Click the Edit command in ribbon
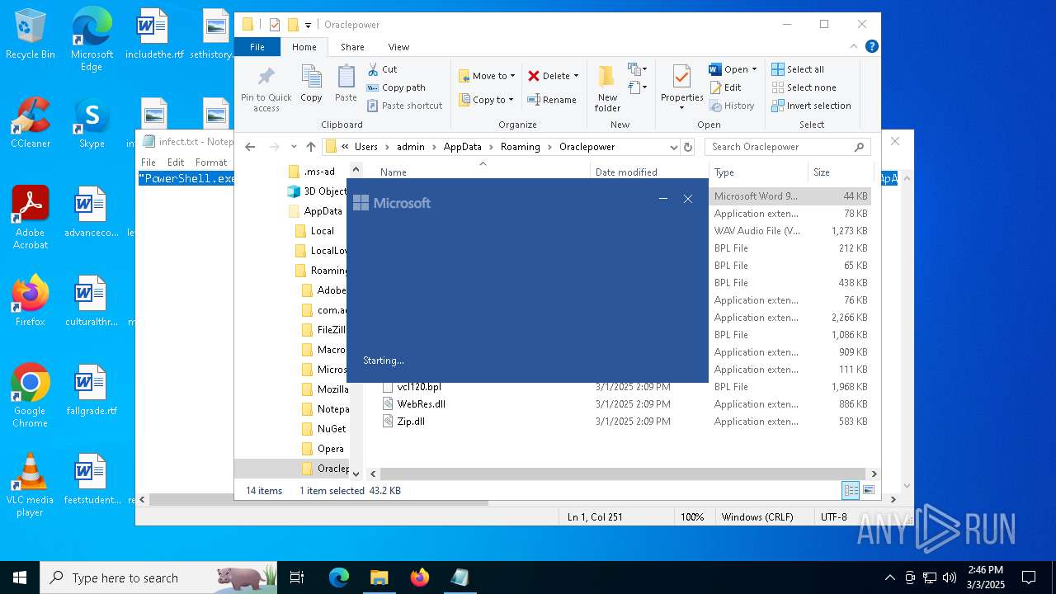 click(725, 87)
